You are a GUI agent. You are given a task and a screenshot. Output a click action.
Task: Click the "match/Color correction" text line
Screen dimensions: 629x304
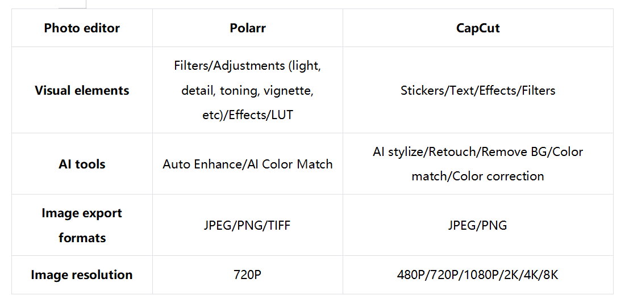[x=478, y=176]
